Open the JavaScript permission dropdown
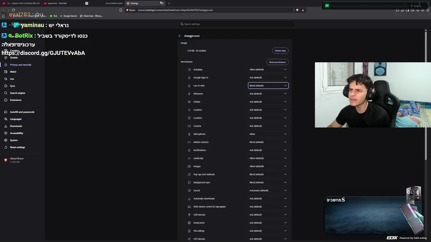431x242 pixels. coord(268,158)
